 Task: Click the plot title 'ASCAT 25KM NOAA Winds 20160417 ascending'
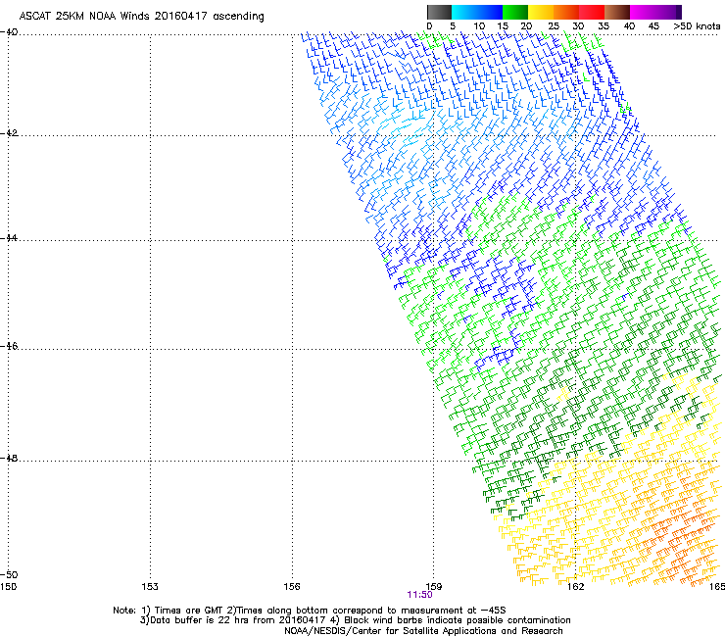[x=141, y=17]
